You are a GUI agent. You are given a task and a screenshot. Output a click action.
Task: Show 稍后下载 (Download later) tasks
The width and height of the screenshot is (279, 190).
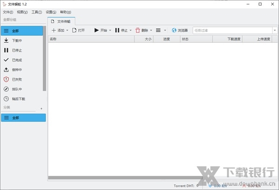(19, 99)
